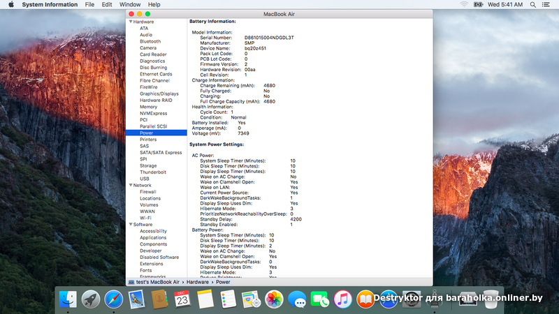Click the Battery Information heading
Viewport: 559px width, 314px height.
(212, 22)
